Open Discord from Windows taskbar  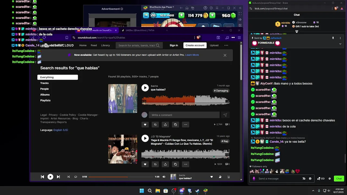182,191
